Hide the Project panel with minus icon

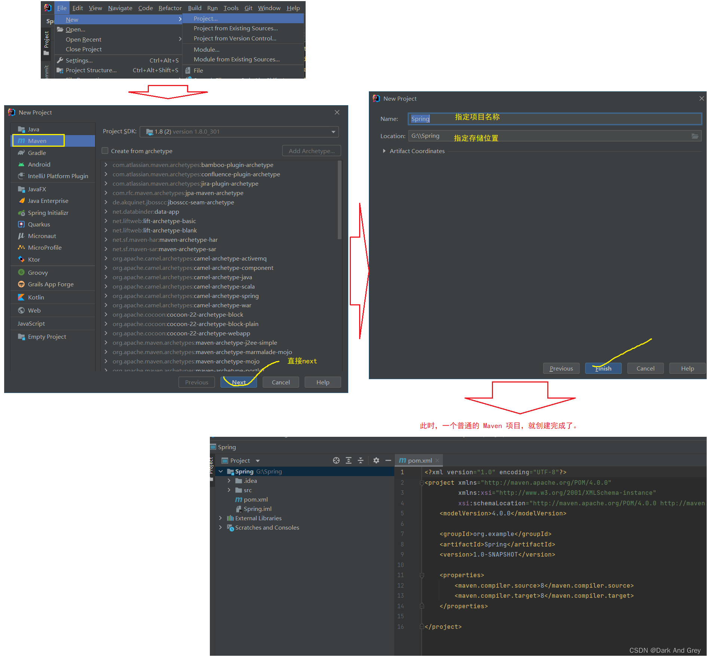pos(388,460)
